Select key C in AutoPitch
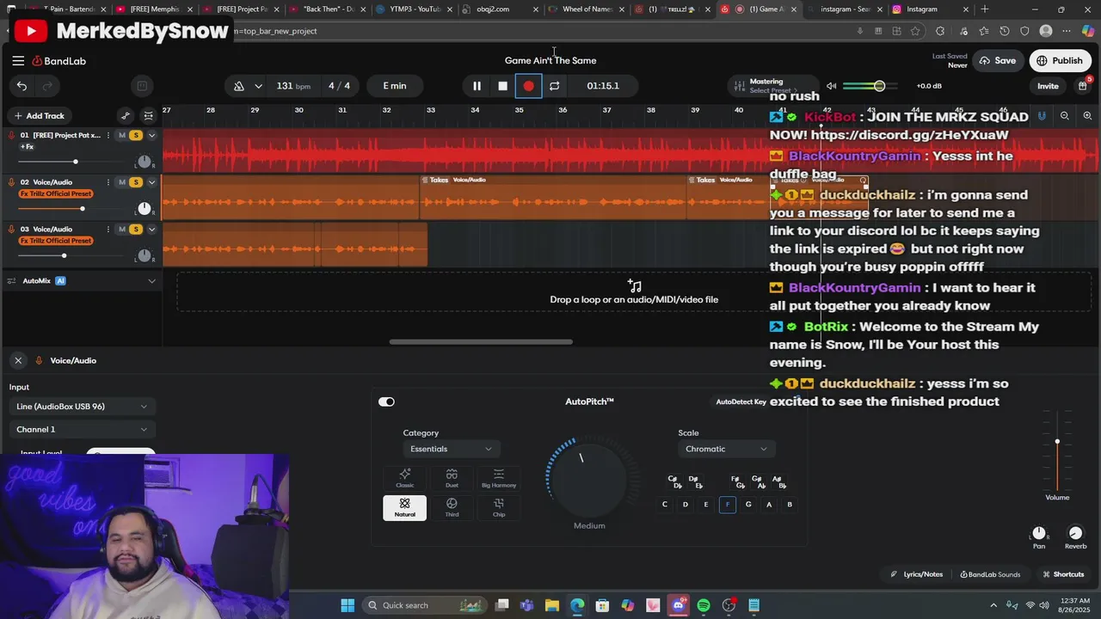1101x619 pixels. 664,505
